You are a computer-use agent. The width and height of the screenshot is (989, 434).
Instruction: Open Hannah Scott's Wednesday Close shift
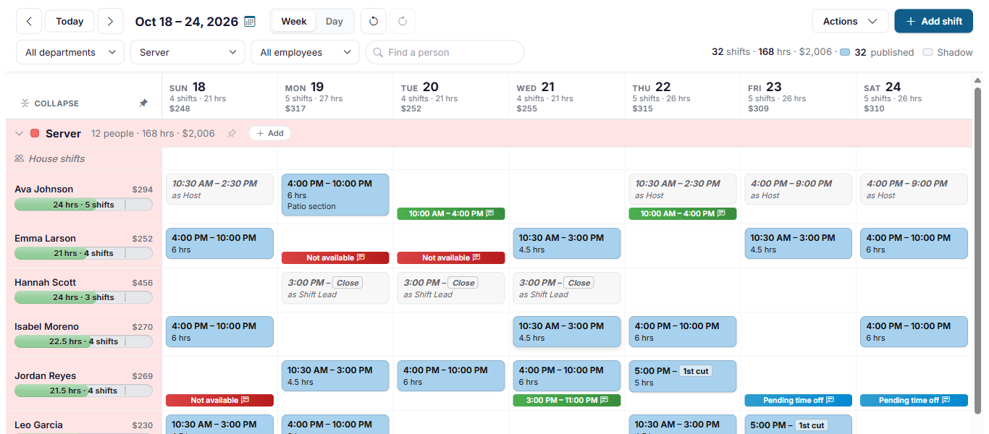click(x=567, y=288)
